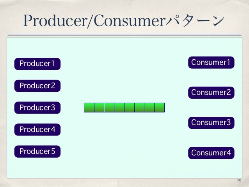
Task: Click the Consumer2 box
Action: pyautogui.click(x=211, y=93)
